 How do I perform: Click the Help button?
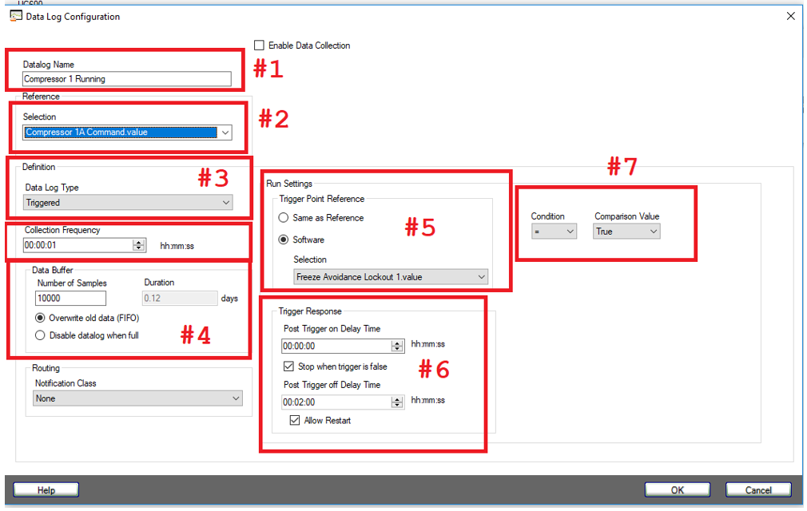click(x=46, y=490)
